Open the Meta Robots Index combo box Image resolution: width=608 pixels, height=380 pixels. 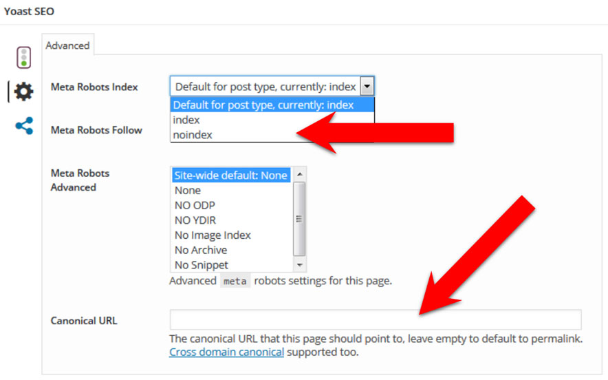[265, 87]
